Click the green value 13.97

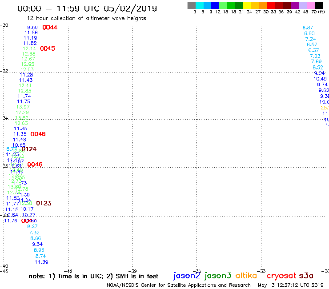pyautogui.click(x=23, y=107)
